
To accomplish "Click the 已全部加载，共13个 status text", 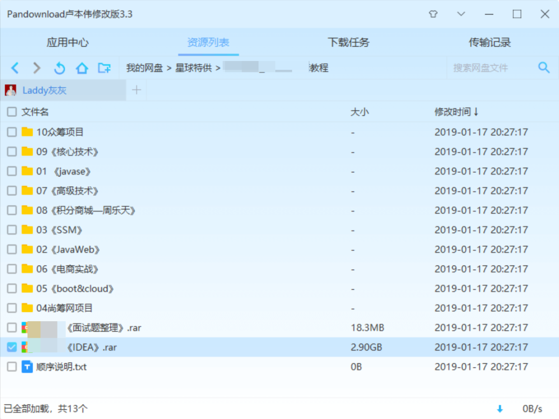I will (x=45, y=409).
